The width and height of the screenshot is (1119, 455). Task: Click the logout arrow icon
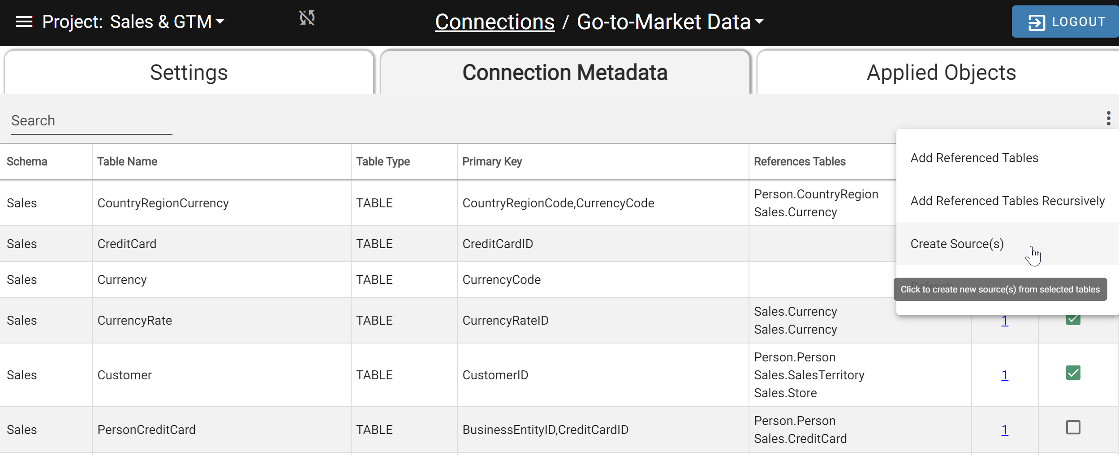1036,22
